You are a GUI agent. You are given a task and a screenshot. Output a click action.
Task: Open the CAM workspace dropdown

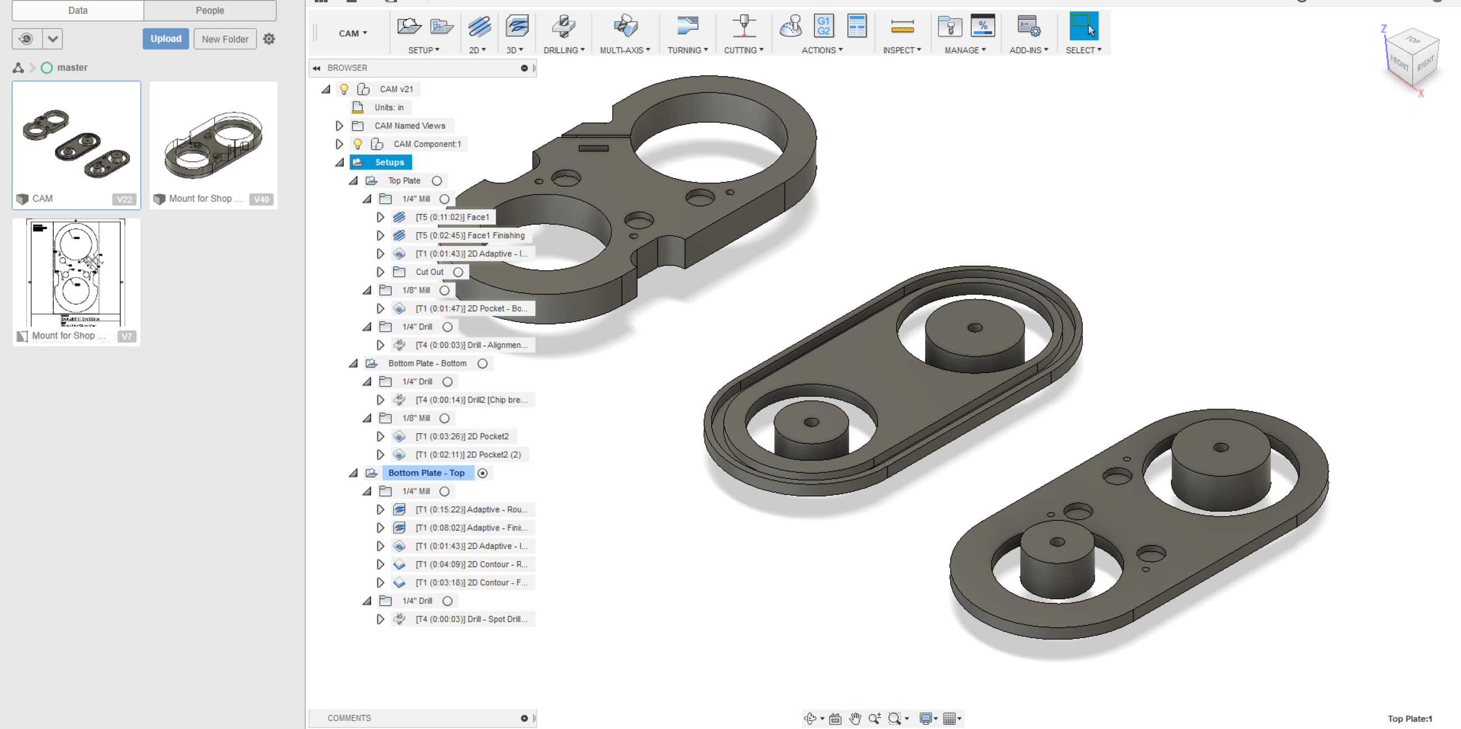[x=353, y=33]
